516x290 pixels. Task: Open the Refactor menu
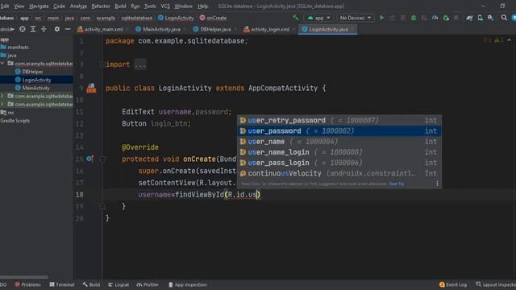pos(100,6)
